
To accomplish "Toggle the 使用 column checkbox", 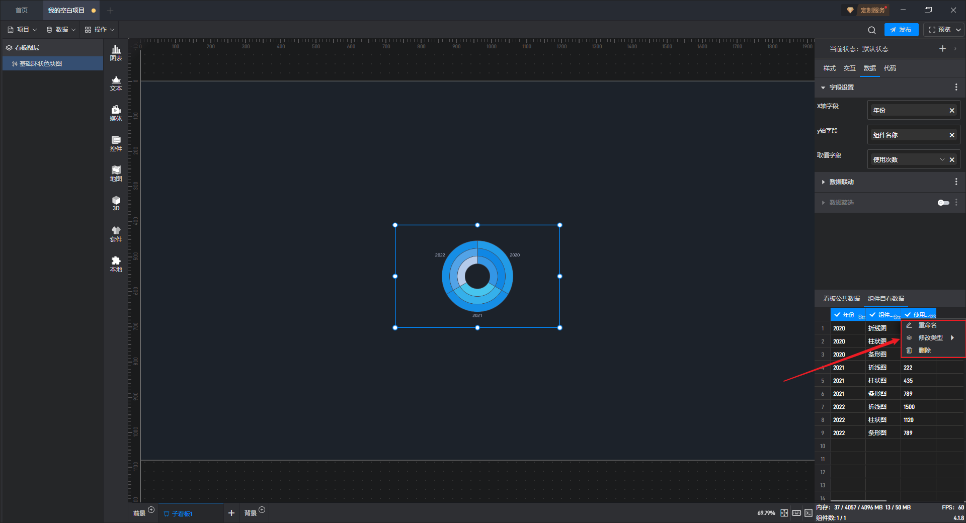I will point(908,315).
